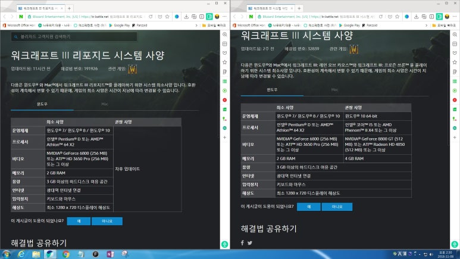Click the zoom icon in left window's sidebar
This screenshot has width=460, height=259.
pyautogui.click(x=225, y=35)
